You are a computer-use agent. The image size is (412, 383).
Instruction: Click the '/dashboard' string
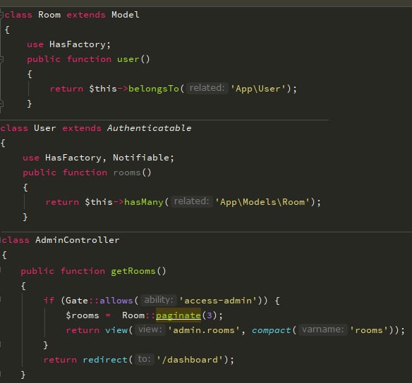(190, 360)
